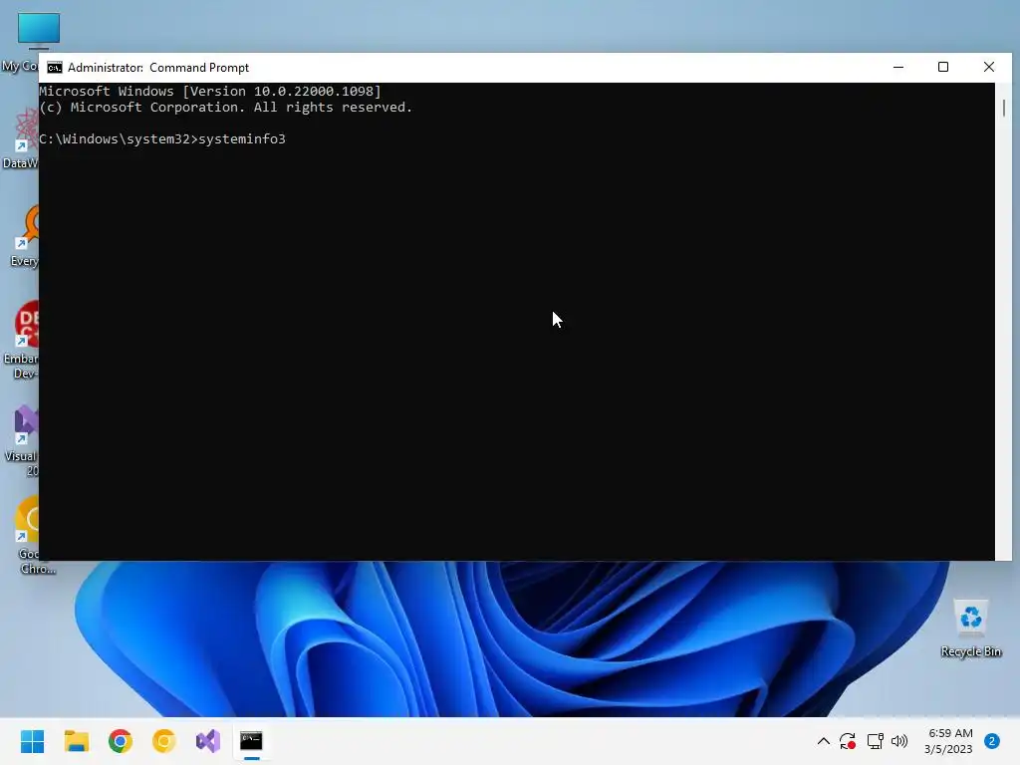Screen dimensions: 1020x765
Task: Open File Explorer from the taskbar
Action: (76, 741)
